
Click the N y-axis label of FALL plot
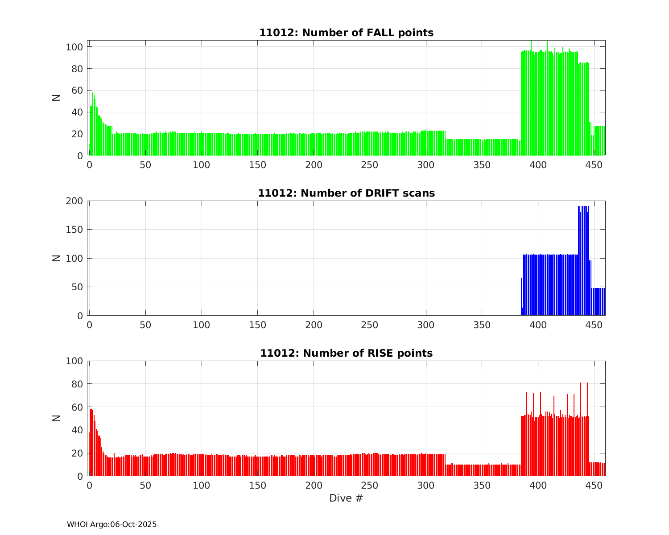pyautogui.click(x=57, y=98)
